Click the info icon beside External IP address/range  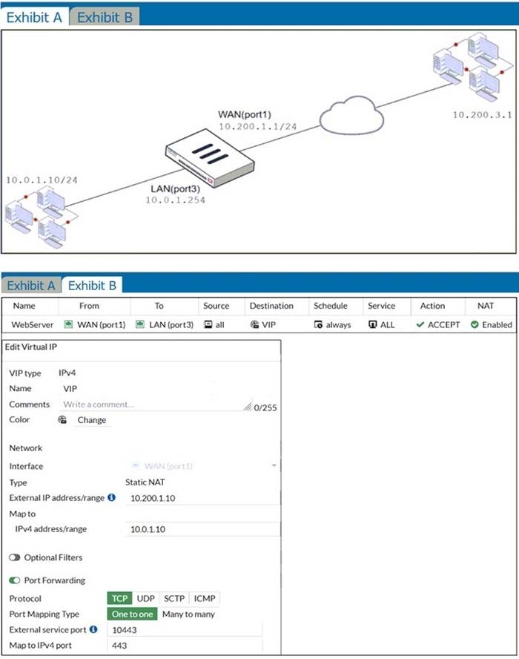pos(112,497)
